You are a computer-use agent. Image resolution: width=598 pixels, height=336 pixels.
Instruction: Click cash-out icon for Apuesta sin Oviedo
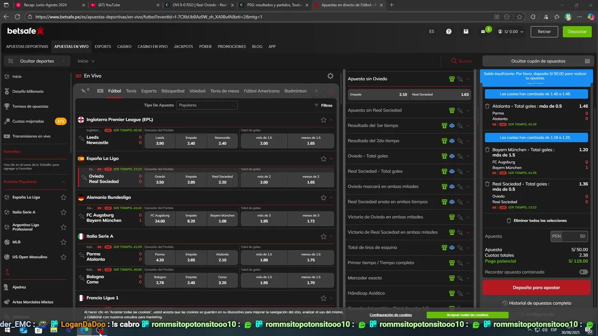click(452, 79)
